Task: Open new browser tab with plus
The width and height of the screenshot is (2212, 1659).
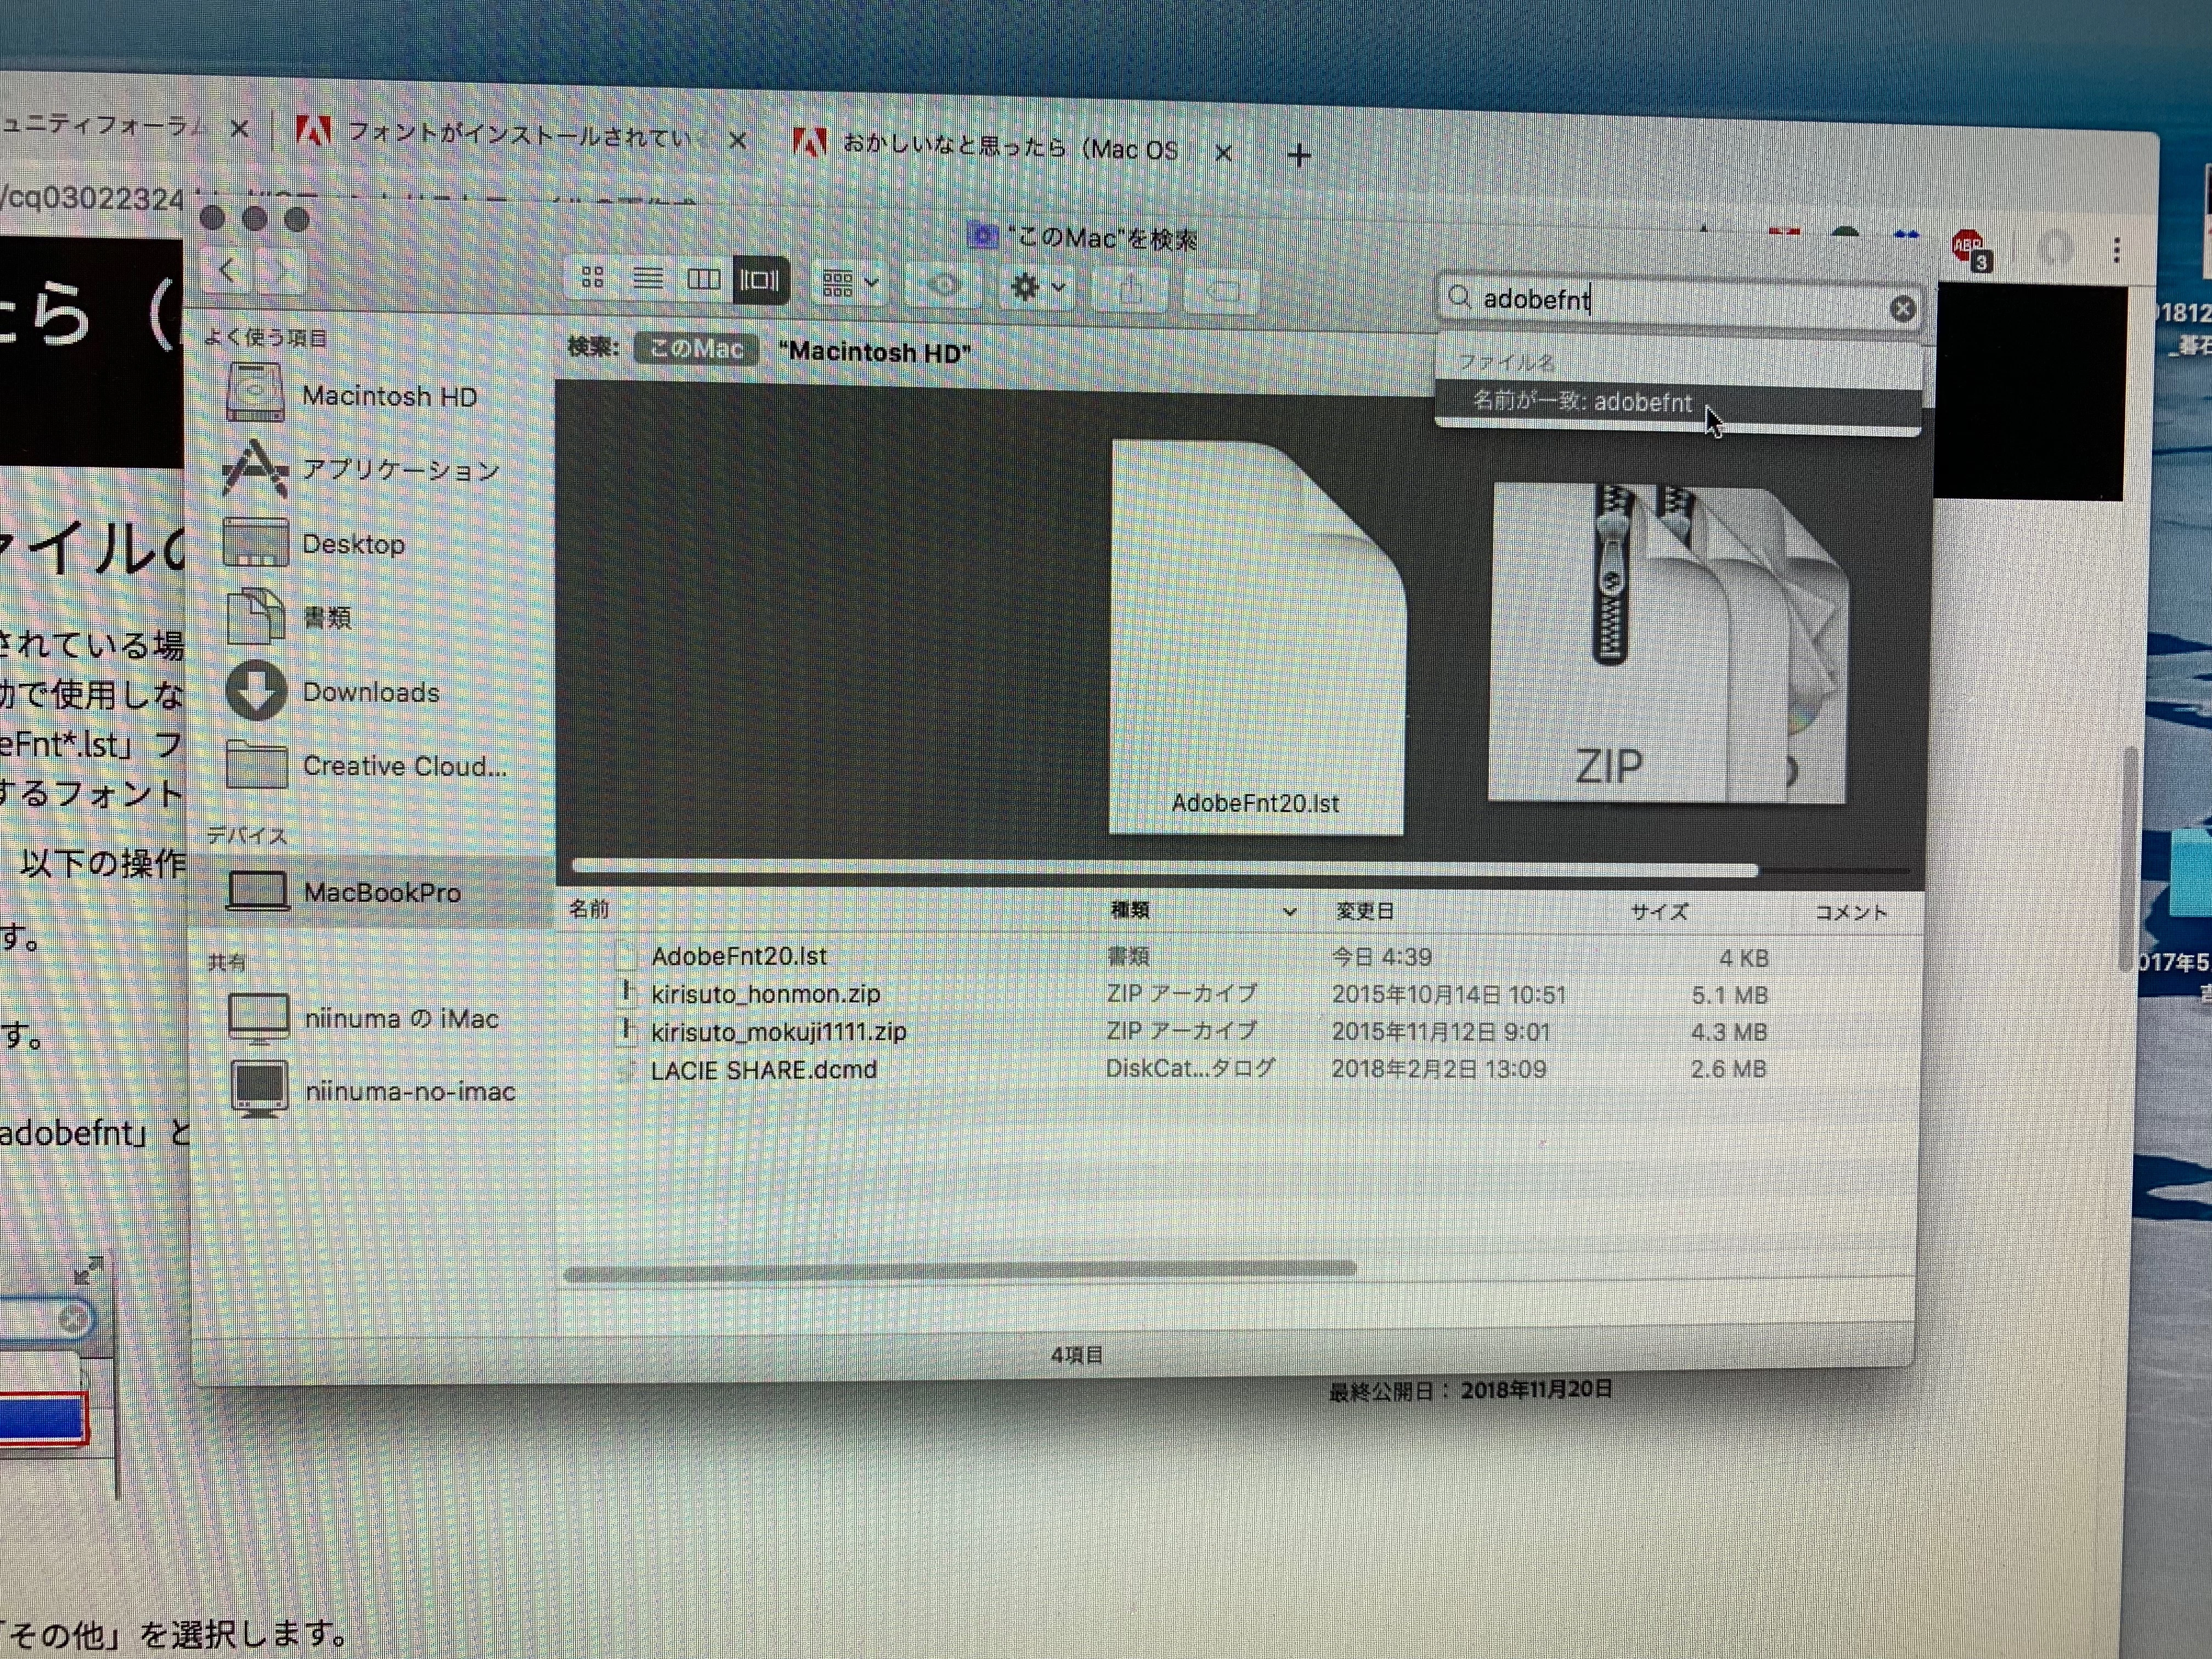Action: pos(1299,155)
